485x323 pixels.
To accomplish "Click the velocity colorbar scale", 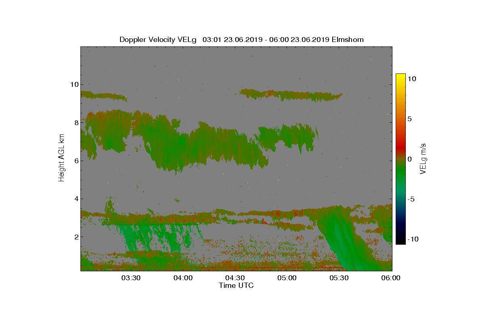I will pyautogui.click(x=401, y=159).
